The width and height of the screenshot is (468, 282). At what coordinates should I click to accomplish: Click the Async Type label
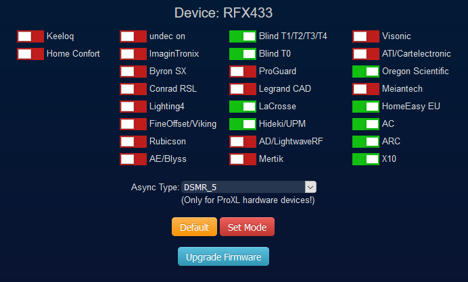point(155,188)
